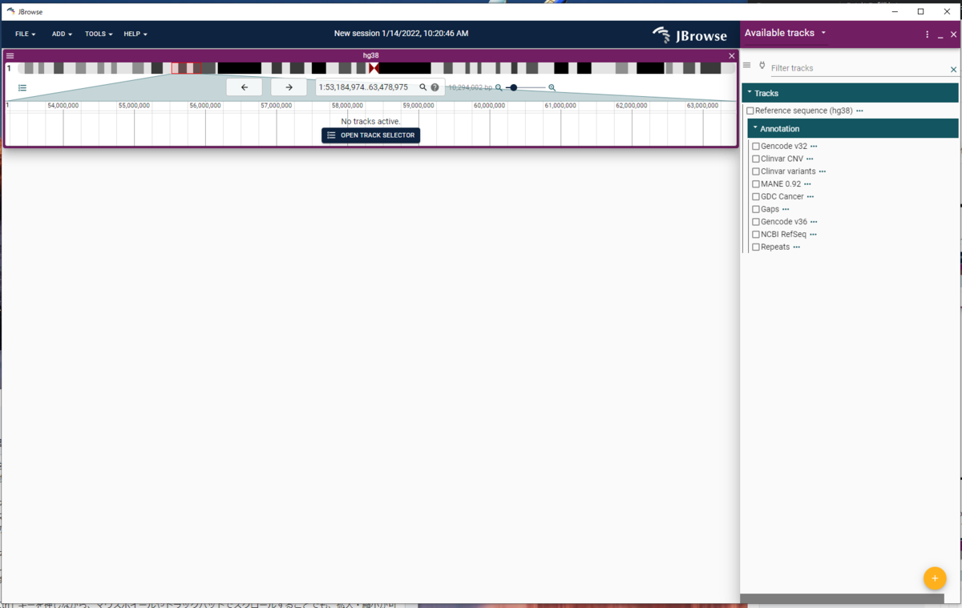Open the NCBI RefSeq more options dots
The width and height of the screenshot is (962, 608).
813,235
